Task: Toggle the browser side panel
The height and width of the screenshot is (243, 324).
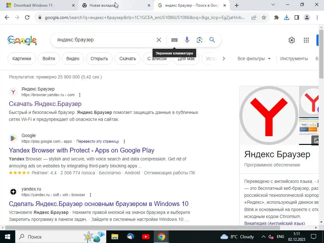Action: (297, 18)
